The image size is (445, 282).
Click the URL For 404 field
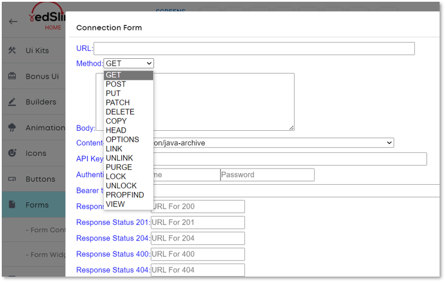[x=198, y=270]
